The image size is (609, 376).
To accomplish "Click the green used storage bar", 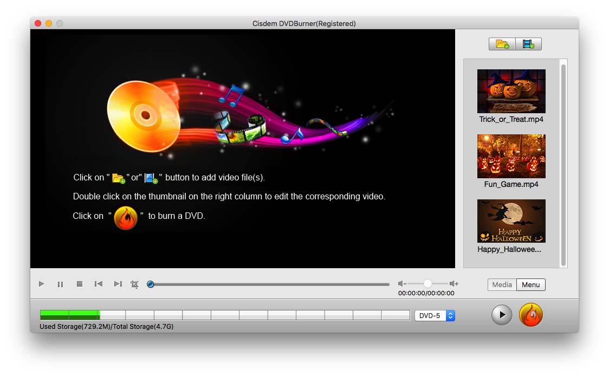I will [70, 315].
